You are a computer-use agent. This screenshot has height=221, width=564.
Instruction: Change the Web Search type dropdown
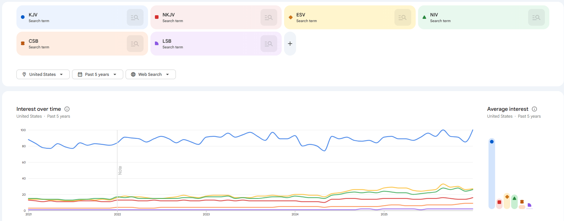tap(150, 74)
